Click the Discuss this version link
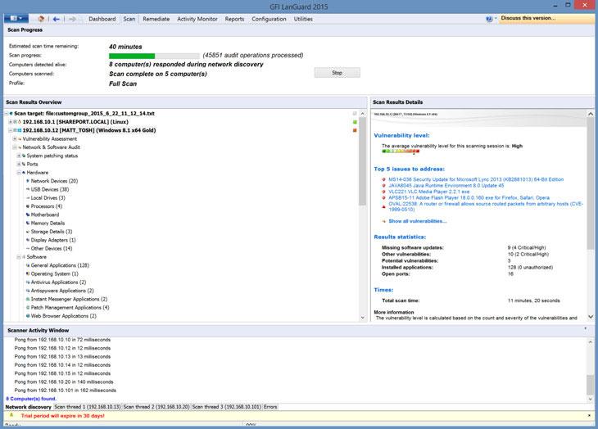The image size is (598, 429). 528,18
